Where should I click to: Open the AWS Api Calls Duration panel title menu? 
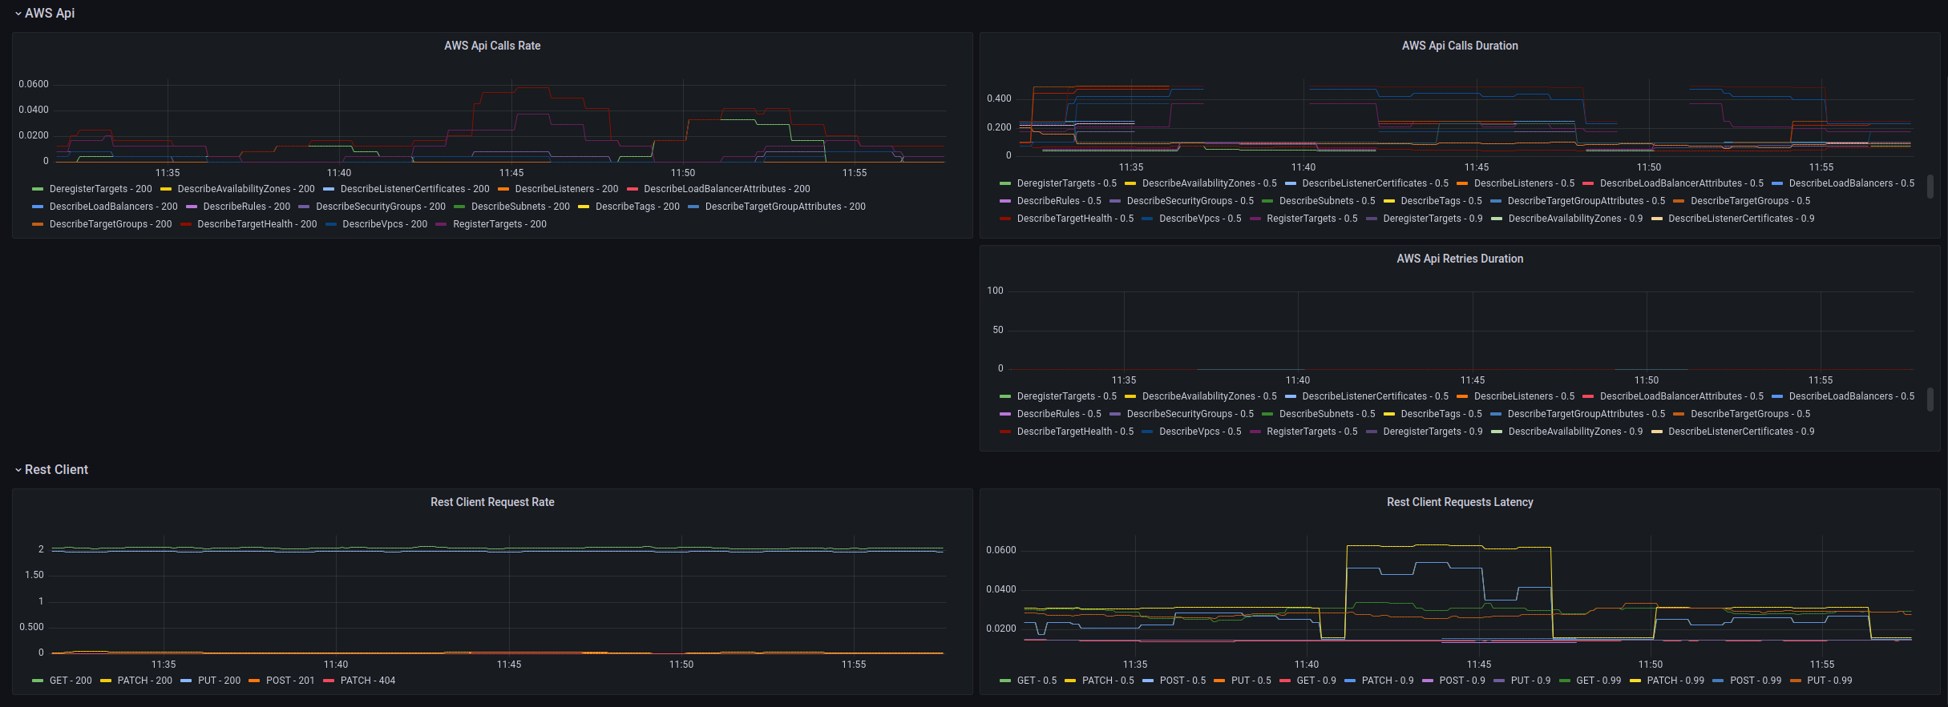tap(1459, 46)
